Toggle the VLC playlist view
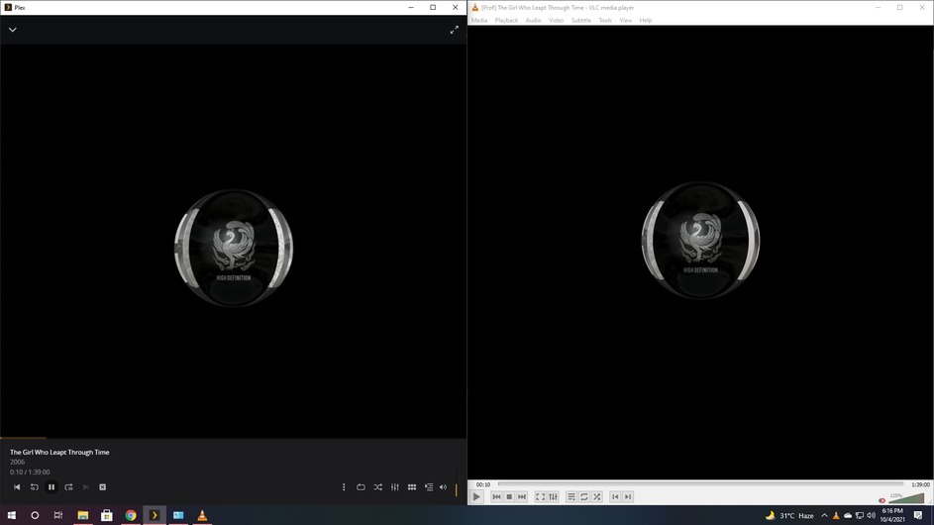934x525 pixels. [x=571, y=496]
